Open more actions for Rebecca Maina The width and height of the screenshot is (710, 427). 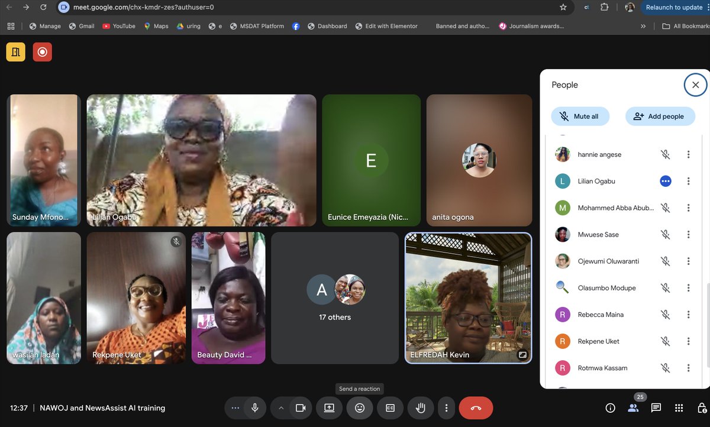[x=688, y=315]
